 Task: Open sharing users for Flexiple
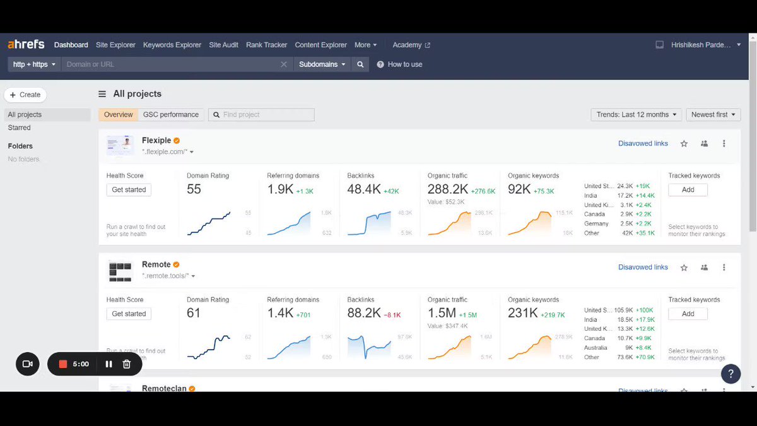(704, 144)
